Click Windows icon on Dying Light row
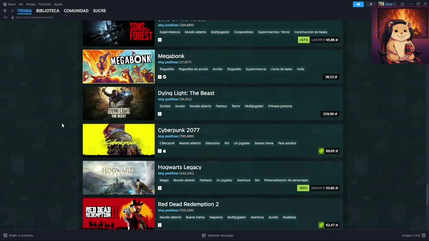 pos(160,114)
